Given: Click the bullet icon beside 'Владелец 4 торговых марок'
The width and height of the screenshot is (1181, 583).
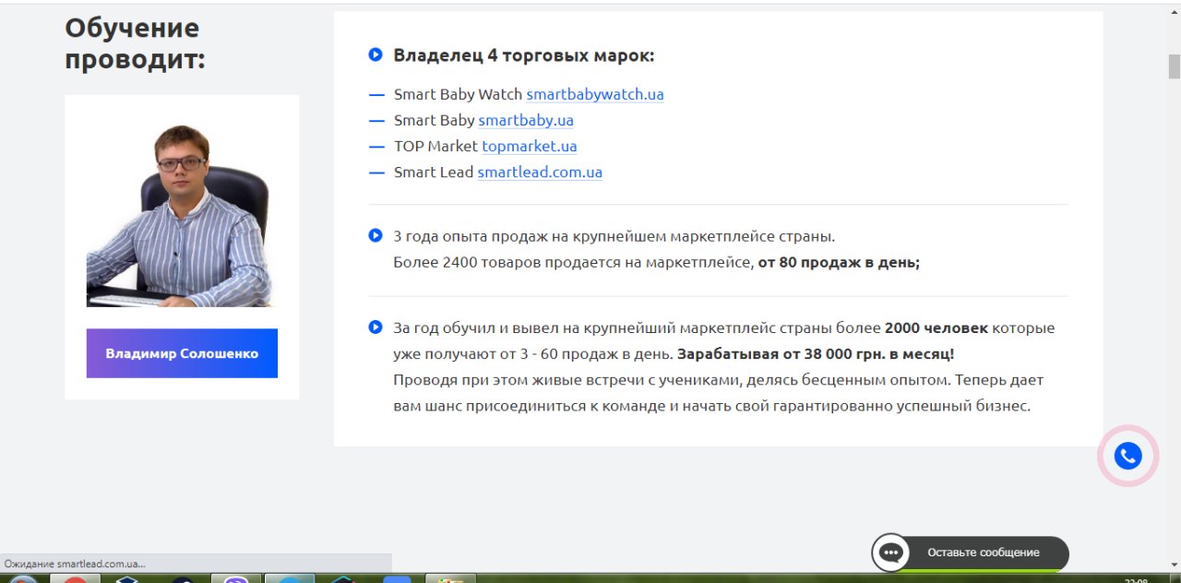Looking at the screenshot, I should pos(376,54).
